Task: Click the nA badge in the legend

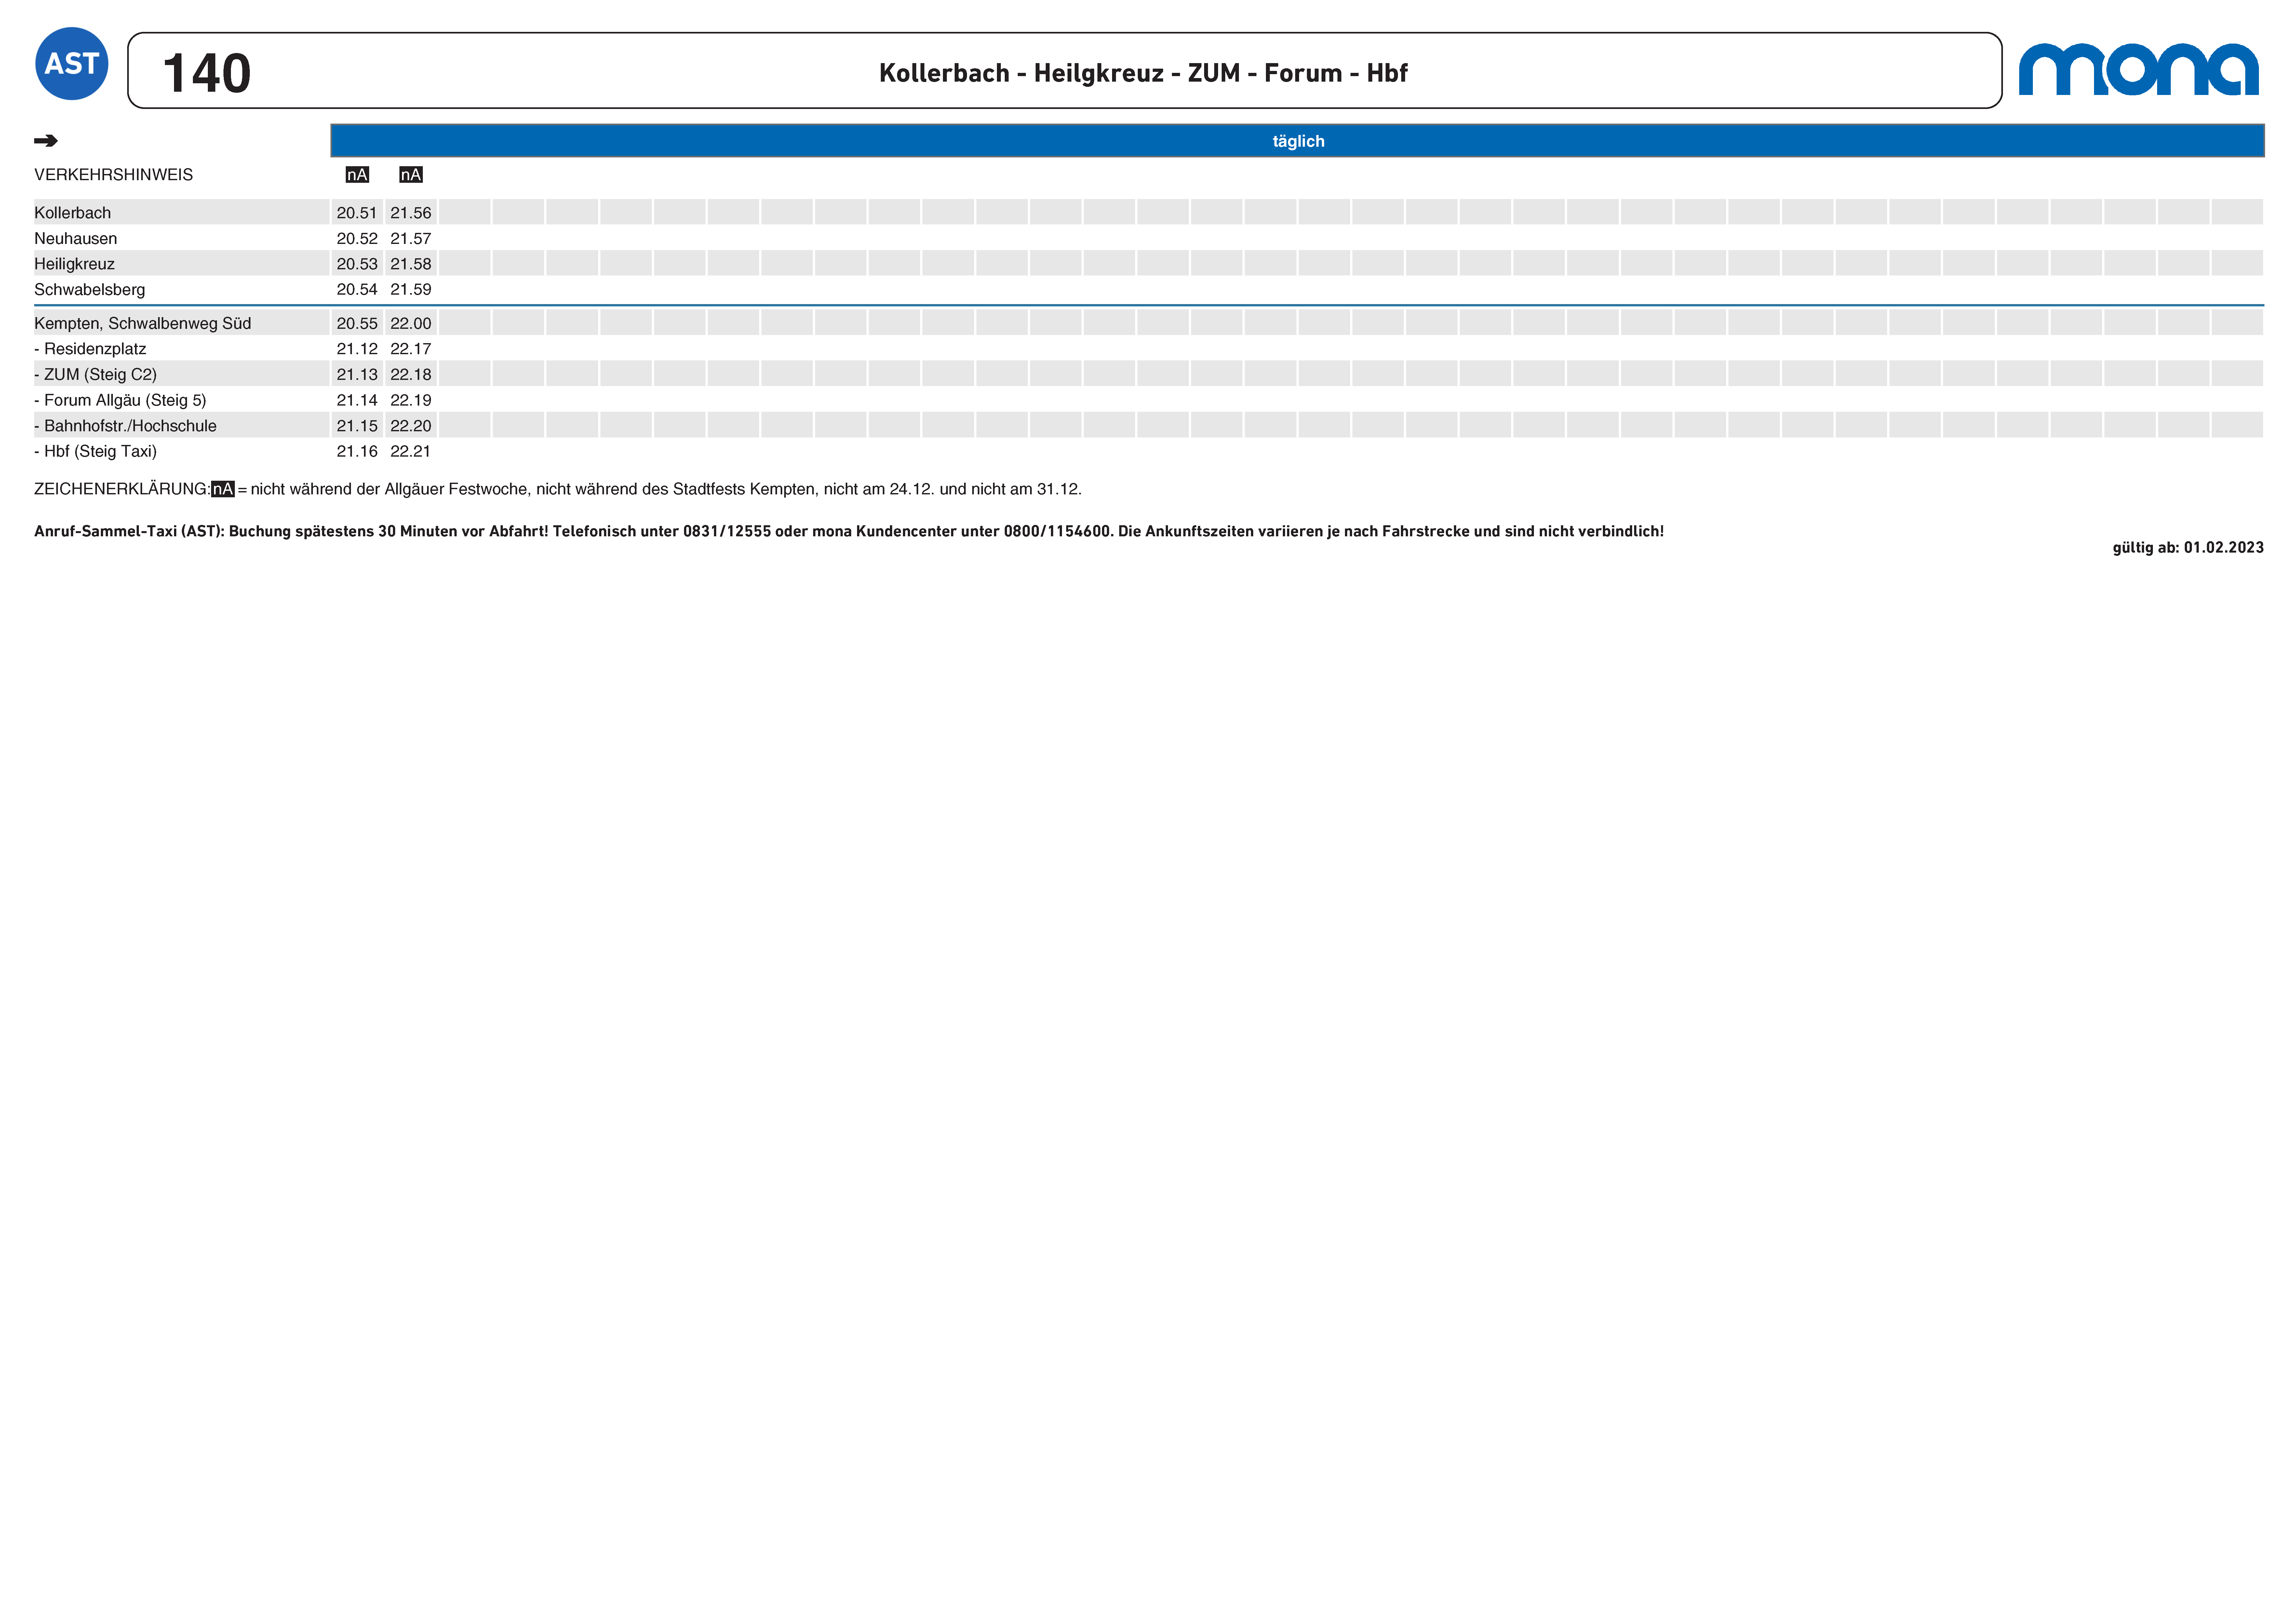Action: pyautogui.click(x=223, y=489)
